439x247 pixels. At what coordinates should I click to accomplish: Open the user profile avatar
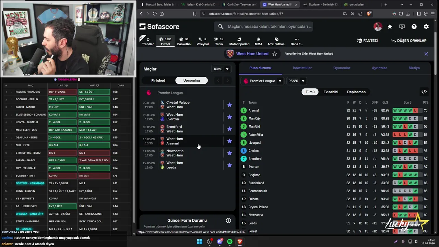pyautogui.click(x=378, y=26)
